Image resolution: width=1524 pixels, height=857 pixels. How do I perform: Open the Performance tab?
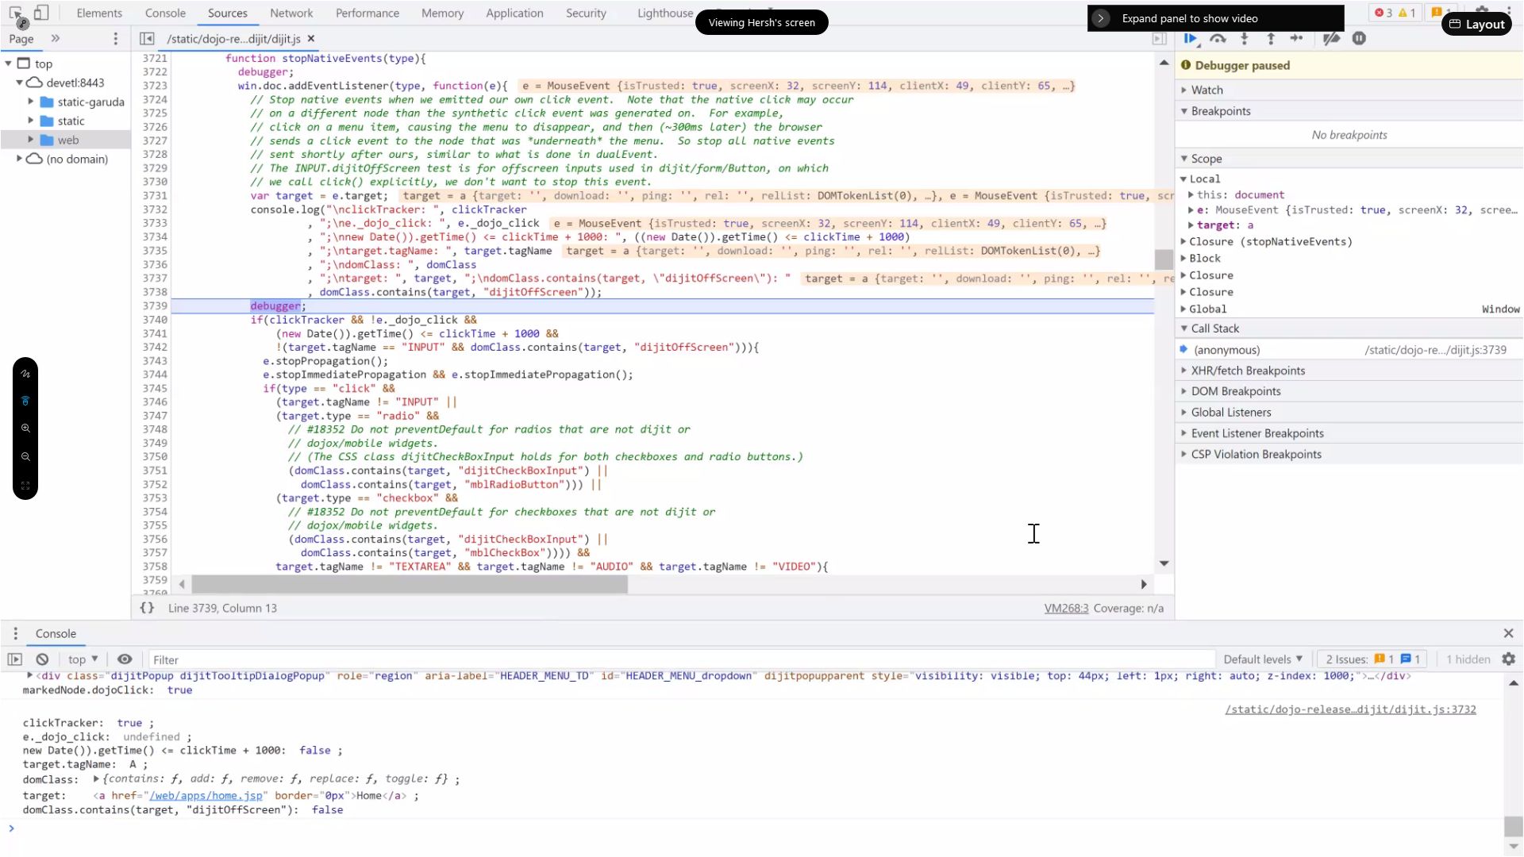[x=367, y=13]
